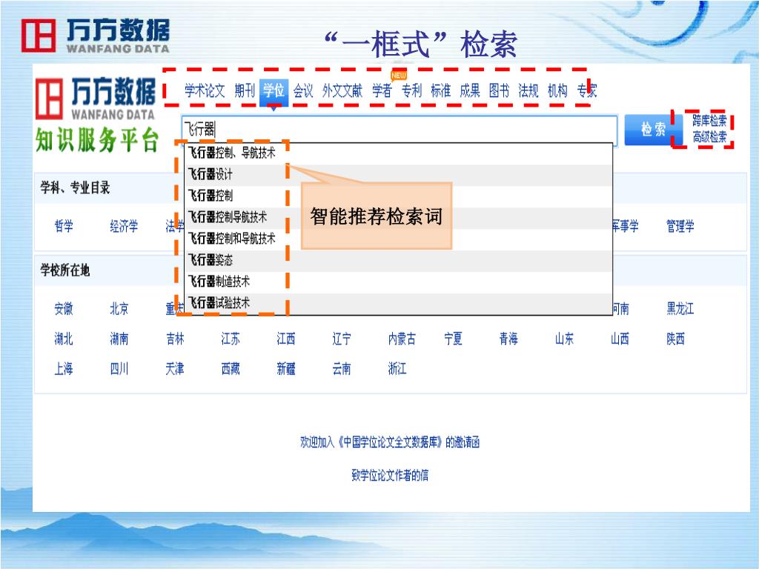The width and height of the screenshot is (759, 569).
Task: Filter schools by 湖北
Action: point(64,339)
